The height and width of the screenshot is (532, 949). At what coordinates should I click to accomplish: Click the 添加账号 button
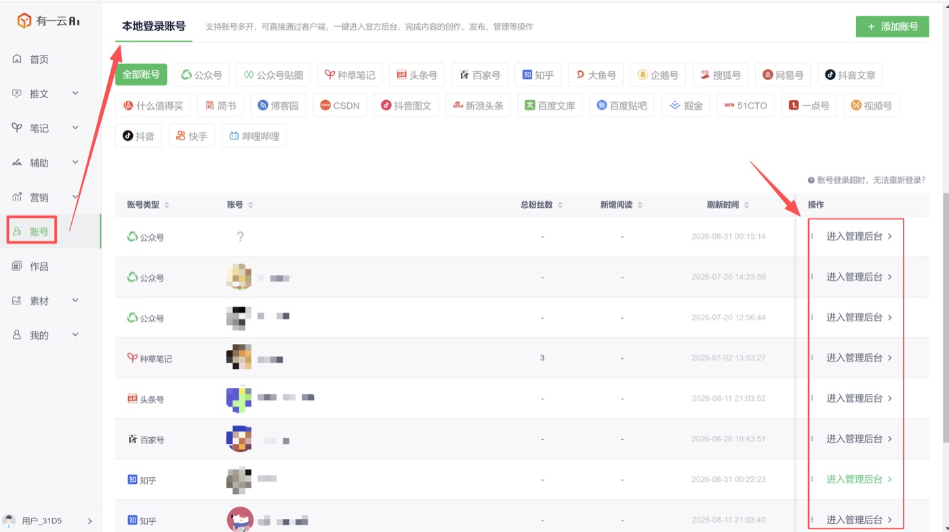(x=892, y=26)
